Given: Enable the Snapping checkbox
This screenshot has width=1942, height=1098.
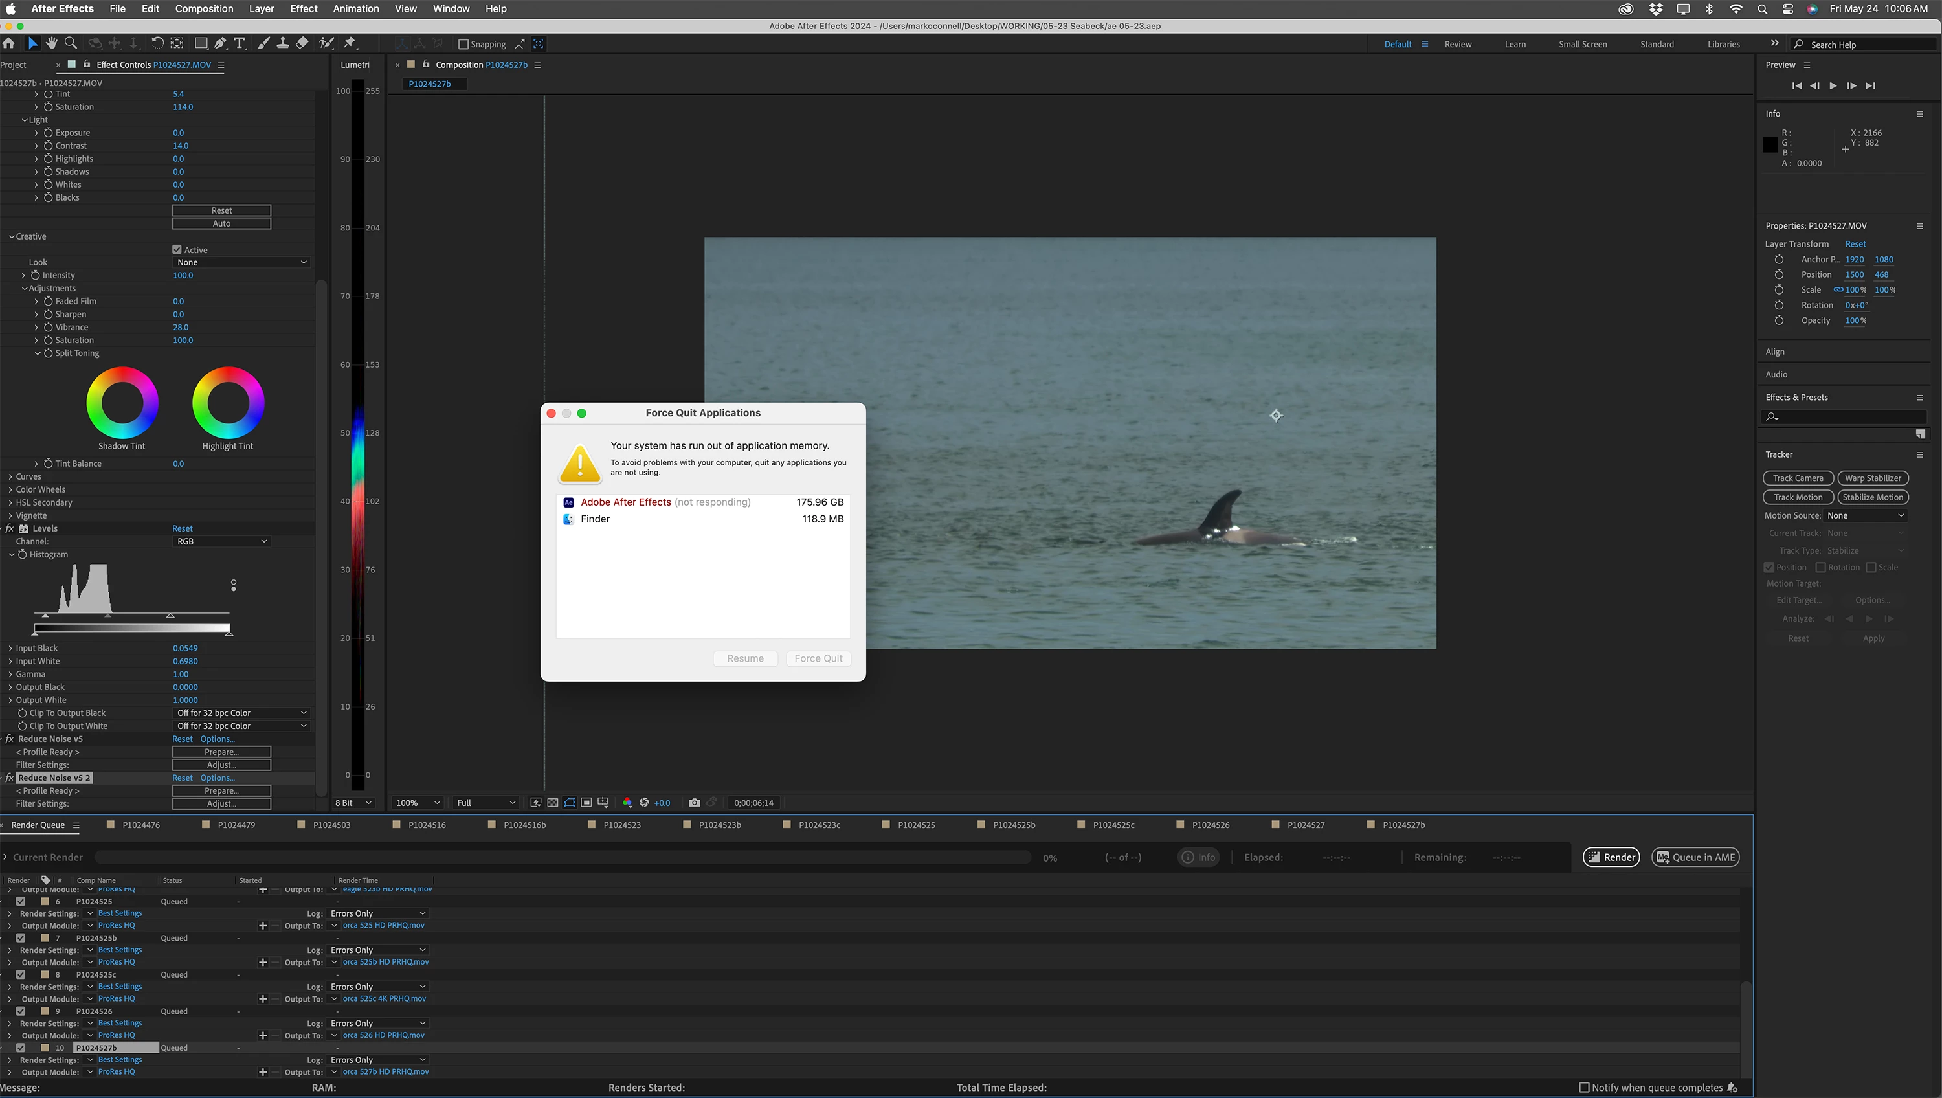Looking at the screenshot, I should click(463, 45).
